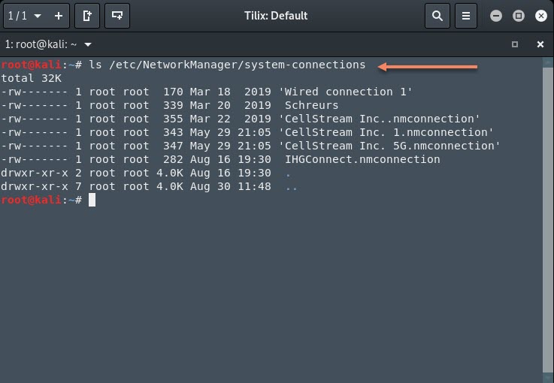
Task: Click the IHGConnect.nmconnection file name
Action: point(362,159)
